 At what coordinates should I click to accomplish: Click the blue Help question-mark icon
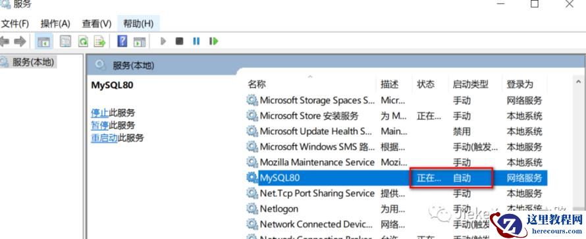tap(122, 41)
